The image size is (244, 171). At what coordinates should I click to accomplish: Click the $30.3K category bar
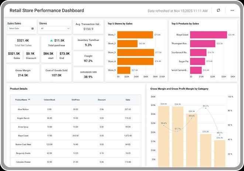(192, 140)
